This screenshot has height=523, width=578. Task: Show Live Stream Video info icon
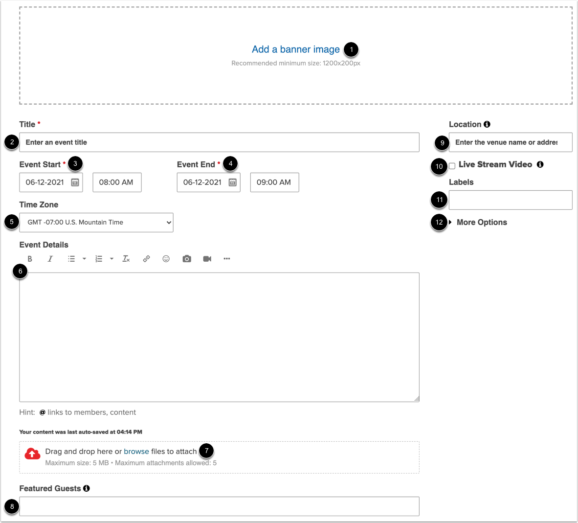(x=540, y=164)
